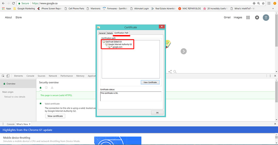Open the DevTools Elements tab
This screenshot has height=145, width=278.
[18, 76]
